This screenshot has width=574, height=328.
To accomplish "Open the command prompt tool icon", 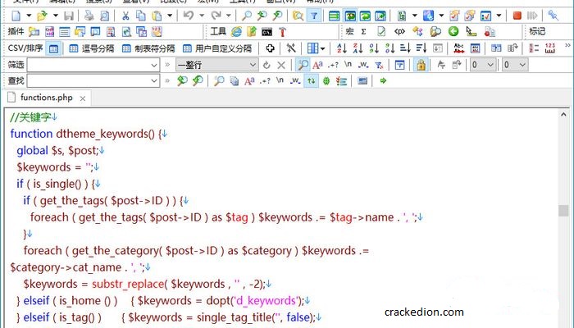I will [266, 32].
